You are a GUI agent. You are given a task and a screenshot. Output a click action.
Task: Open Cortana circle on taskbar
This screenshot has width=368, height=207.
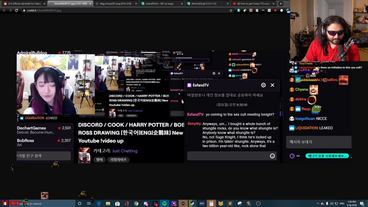click(79, 204)
